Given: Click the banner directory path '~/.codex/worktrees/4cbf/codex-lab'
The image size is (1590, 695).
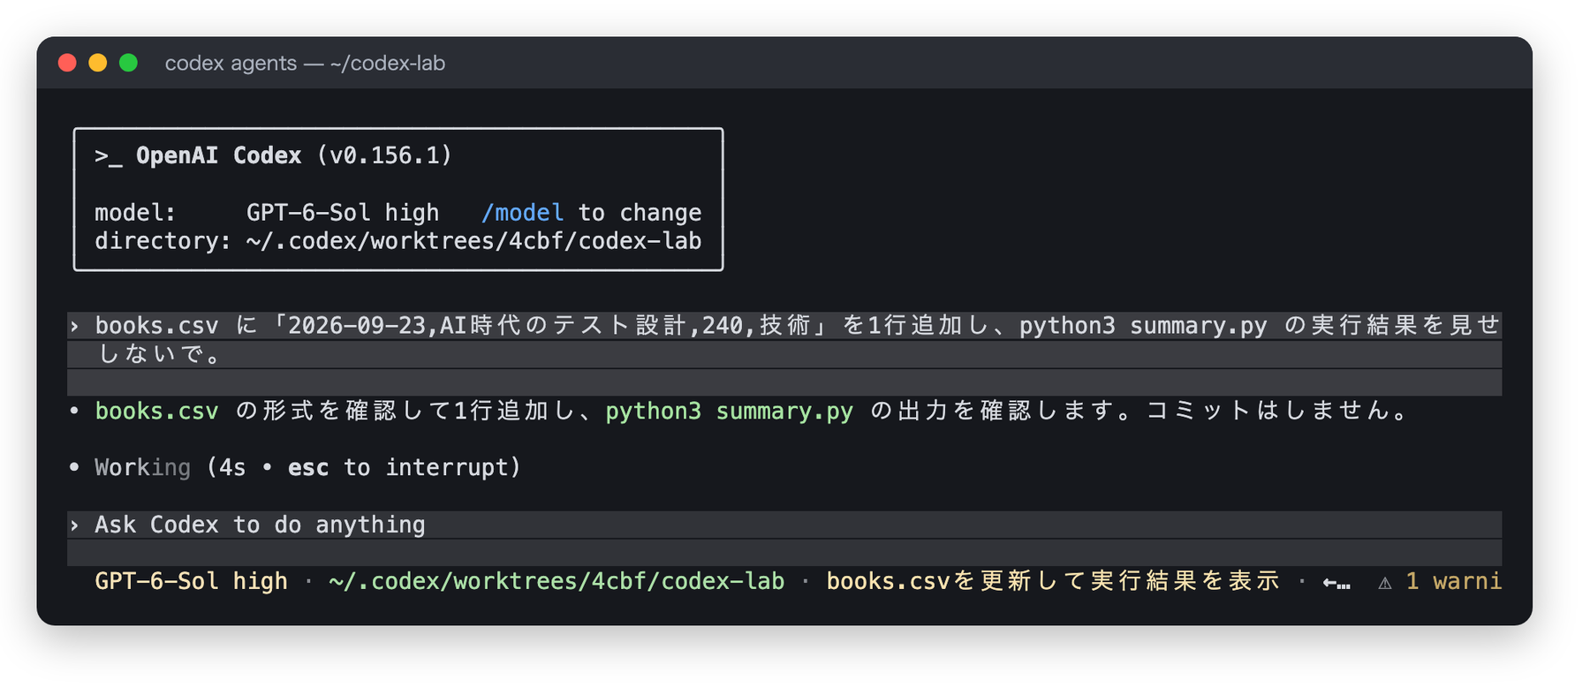Looking at the screenshot, I should point(473,241).
